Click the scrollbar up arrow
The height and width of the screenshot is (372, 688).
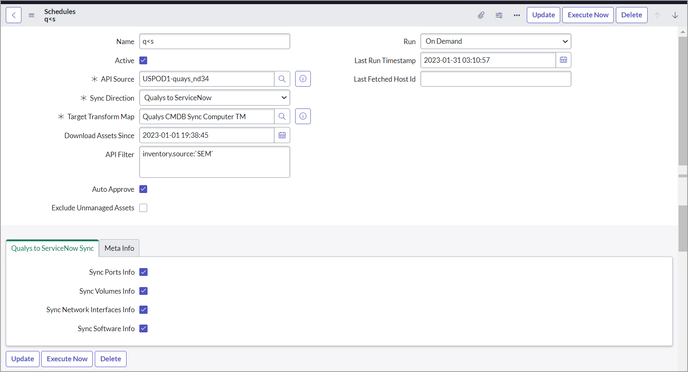click(x=683, y=32)
